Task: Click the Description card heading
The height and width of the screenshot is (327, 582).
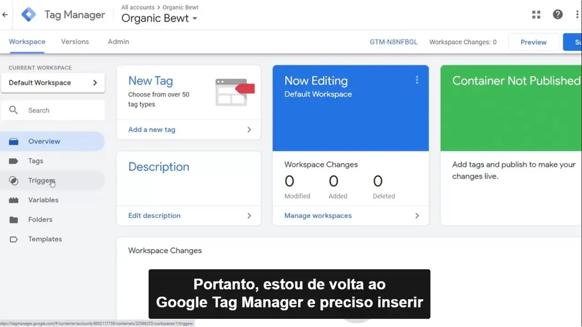Action: [159, 167]
